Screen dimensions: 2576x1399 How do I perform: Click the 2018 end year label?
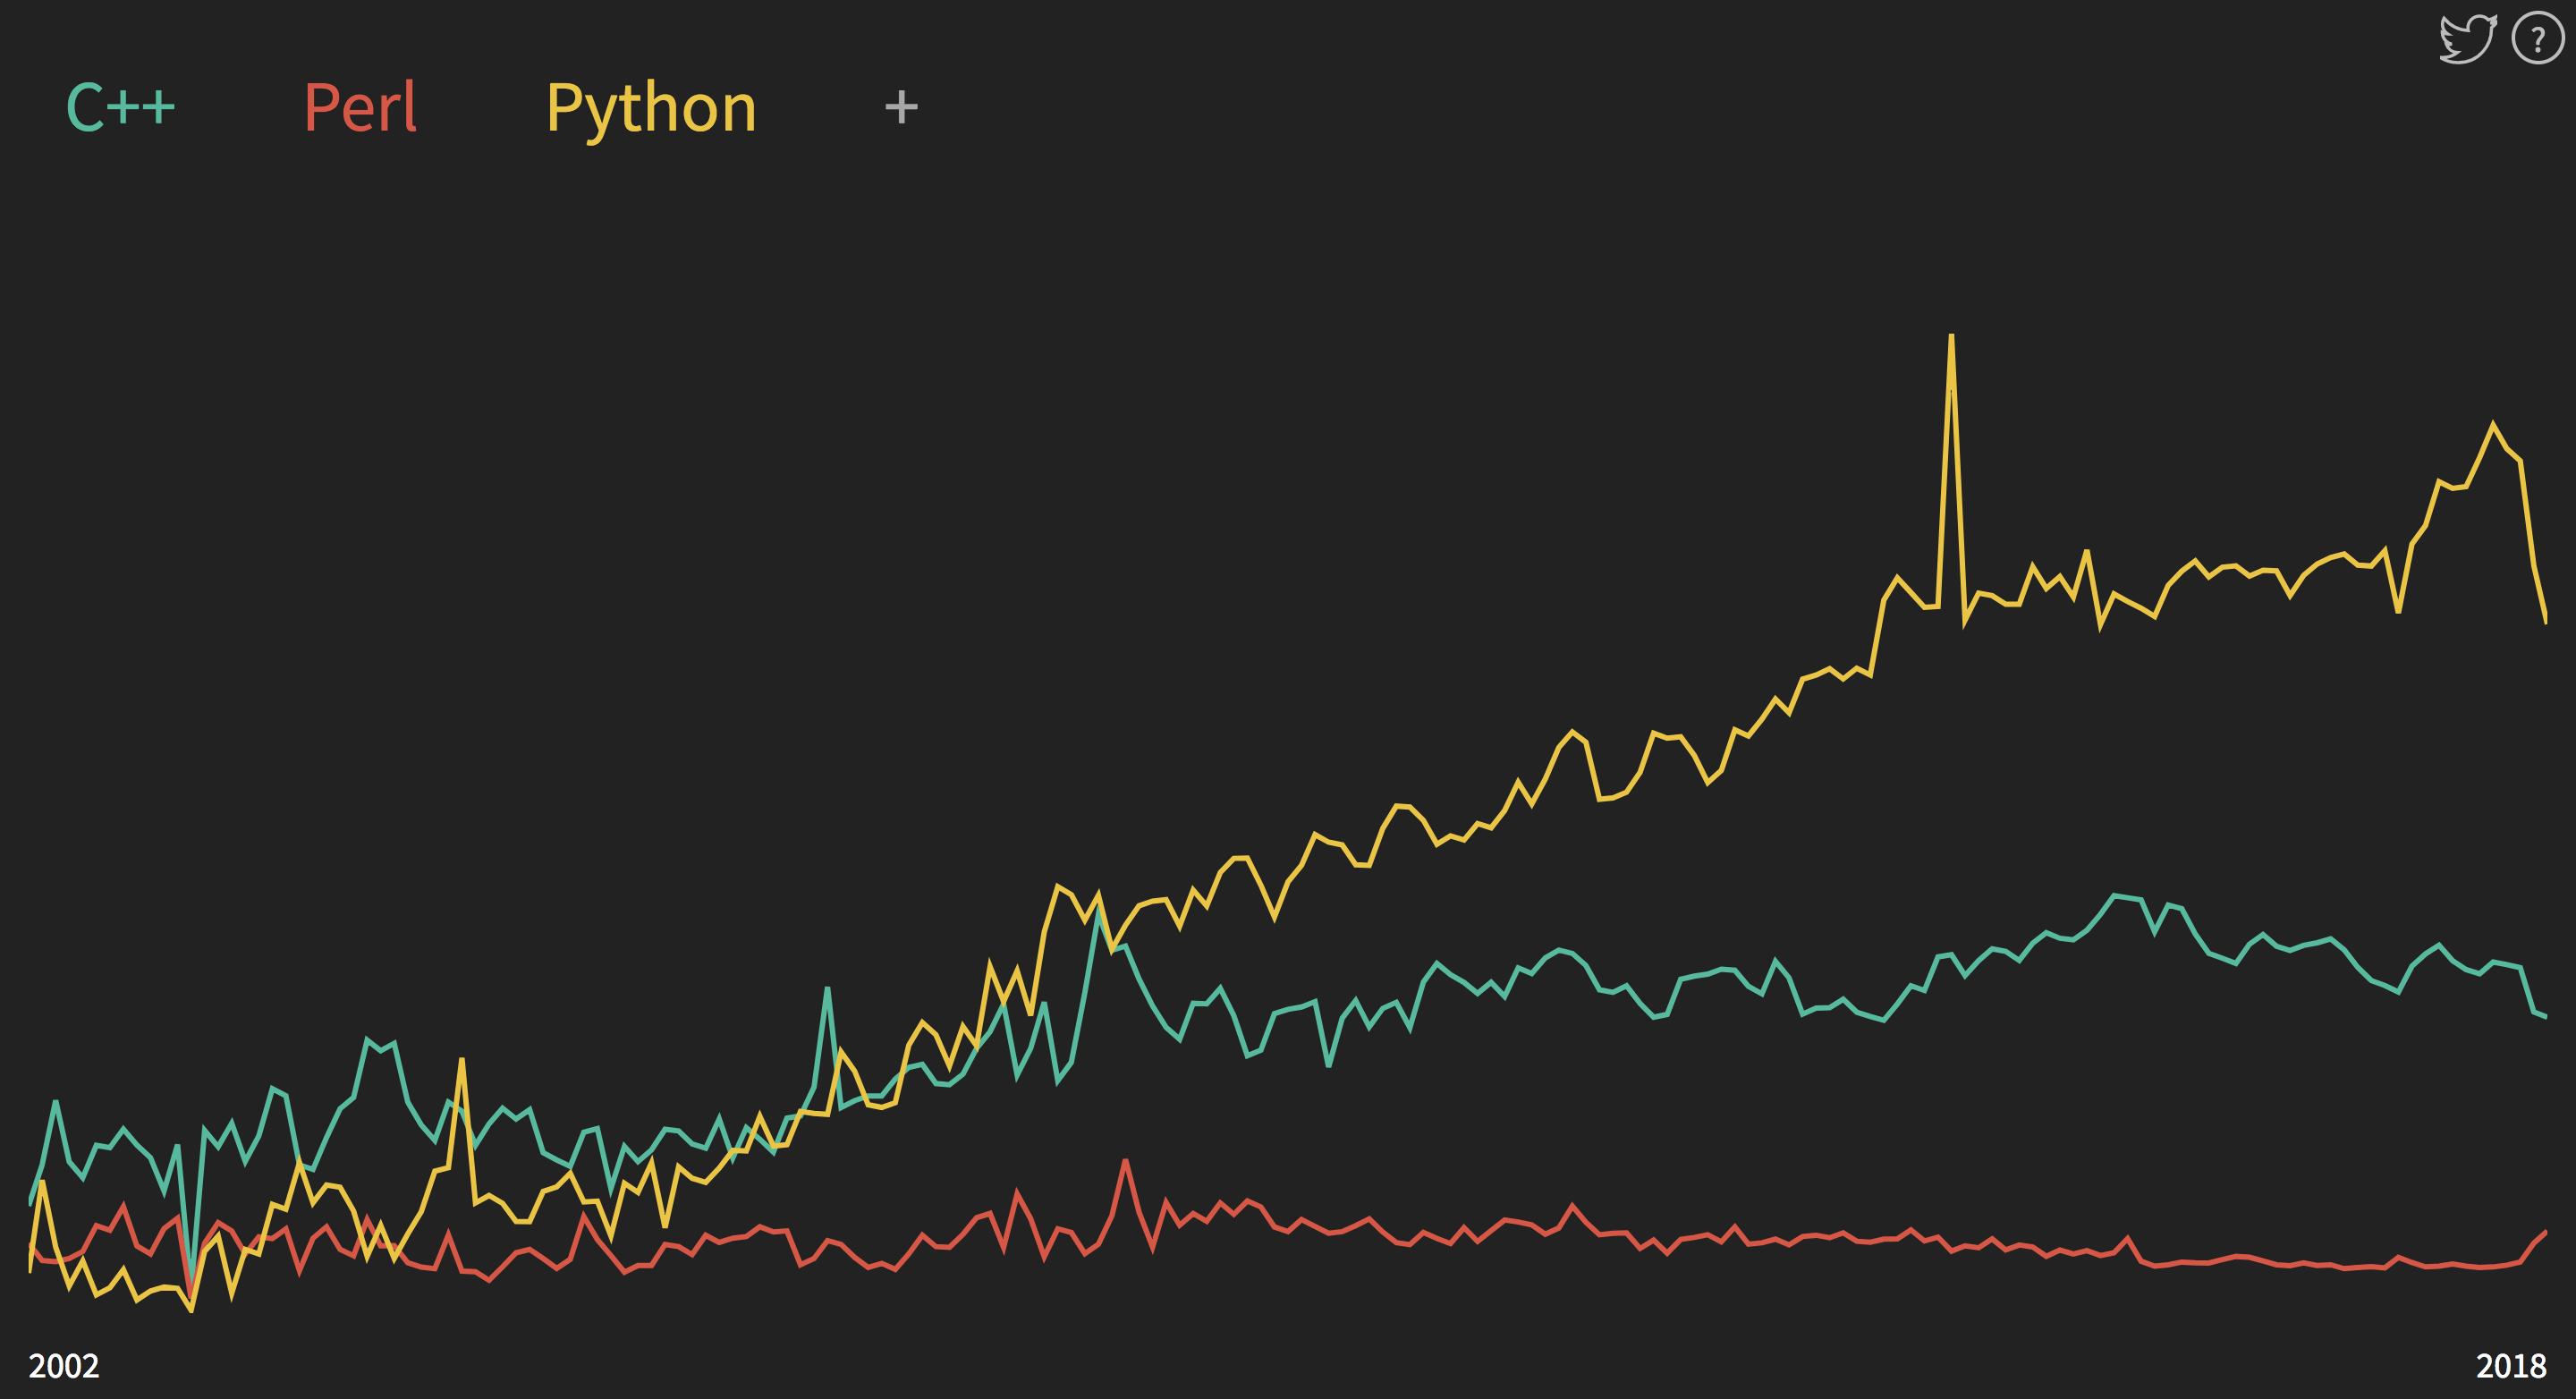pos(2511,1366)
